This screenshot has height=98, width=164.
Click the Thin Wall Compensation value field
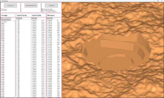pyautogui.click(x=43, y=12)
